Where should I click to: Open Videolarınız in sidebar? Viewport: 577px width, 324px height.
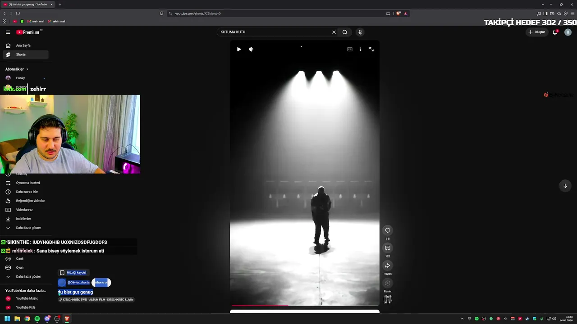click(25, 210)
